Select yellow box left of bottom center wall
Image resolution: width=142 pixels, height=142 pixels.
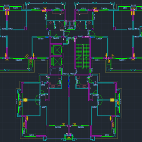click(x=64, y=124)
